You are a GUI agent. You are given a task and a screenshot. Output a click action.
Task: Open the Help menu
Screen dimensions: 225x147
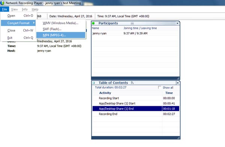35,9
